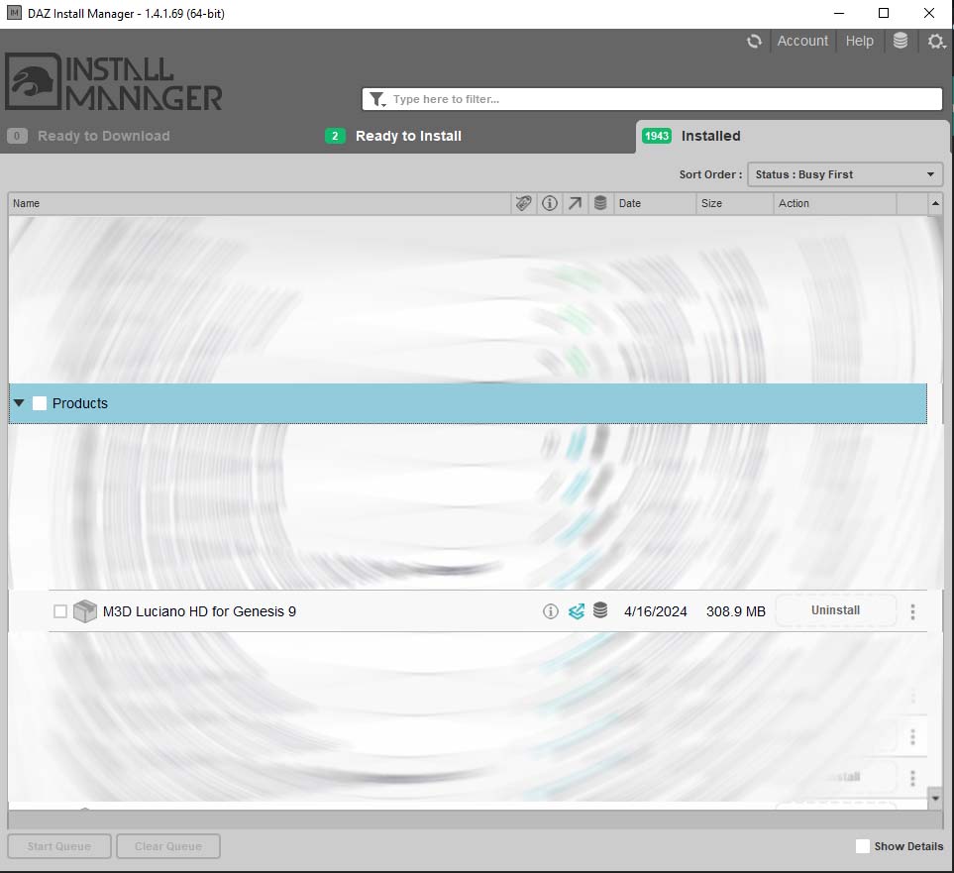Click the tag column header icon
Image resolution: width=954 pixels, height=873 pixels.
point(523,203)
